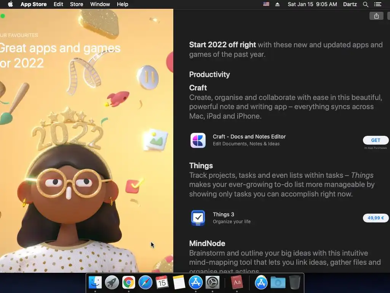The image size is (390, 293).
Task: Click the App Store icon right of Dictionary
Action: click(x=261, y=282)
